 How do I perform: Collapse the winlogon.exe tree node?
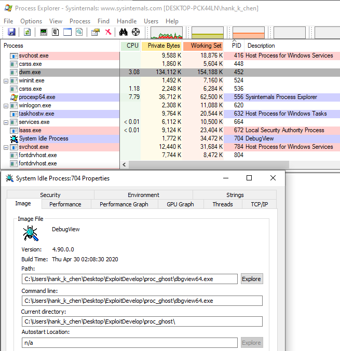point(6,106)
